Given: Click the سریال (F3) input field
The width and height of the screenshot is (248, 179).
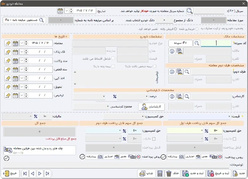Looking at the screenshot, I should 209,11.
